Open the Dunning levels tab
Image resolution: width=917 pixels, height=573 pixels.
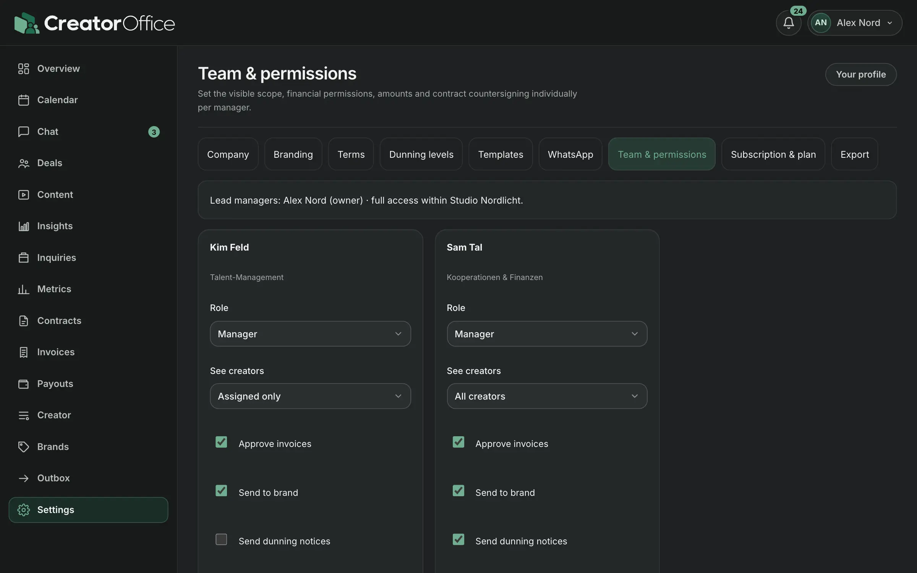coord(421,154)
